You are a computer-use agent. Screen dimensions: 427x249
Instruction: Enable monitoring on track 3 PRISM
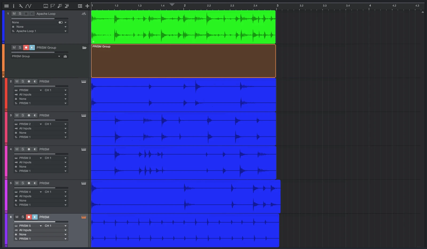(x=35, y=115)
